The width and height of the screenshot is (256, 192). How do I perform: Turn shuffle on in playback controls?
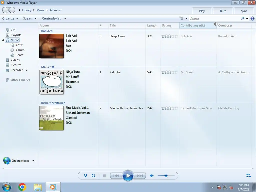point(85,176)
